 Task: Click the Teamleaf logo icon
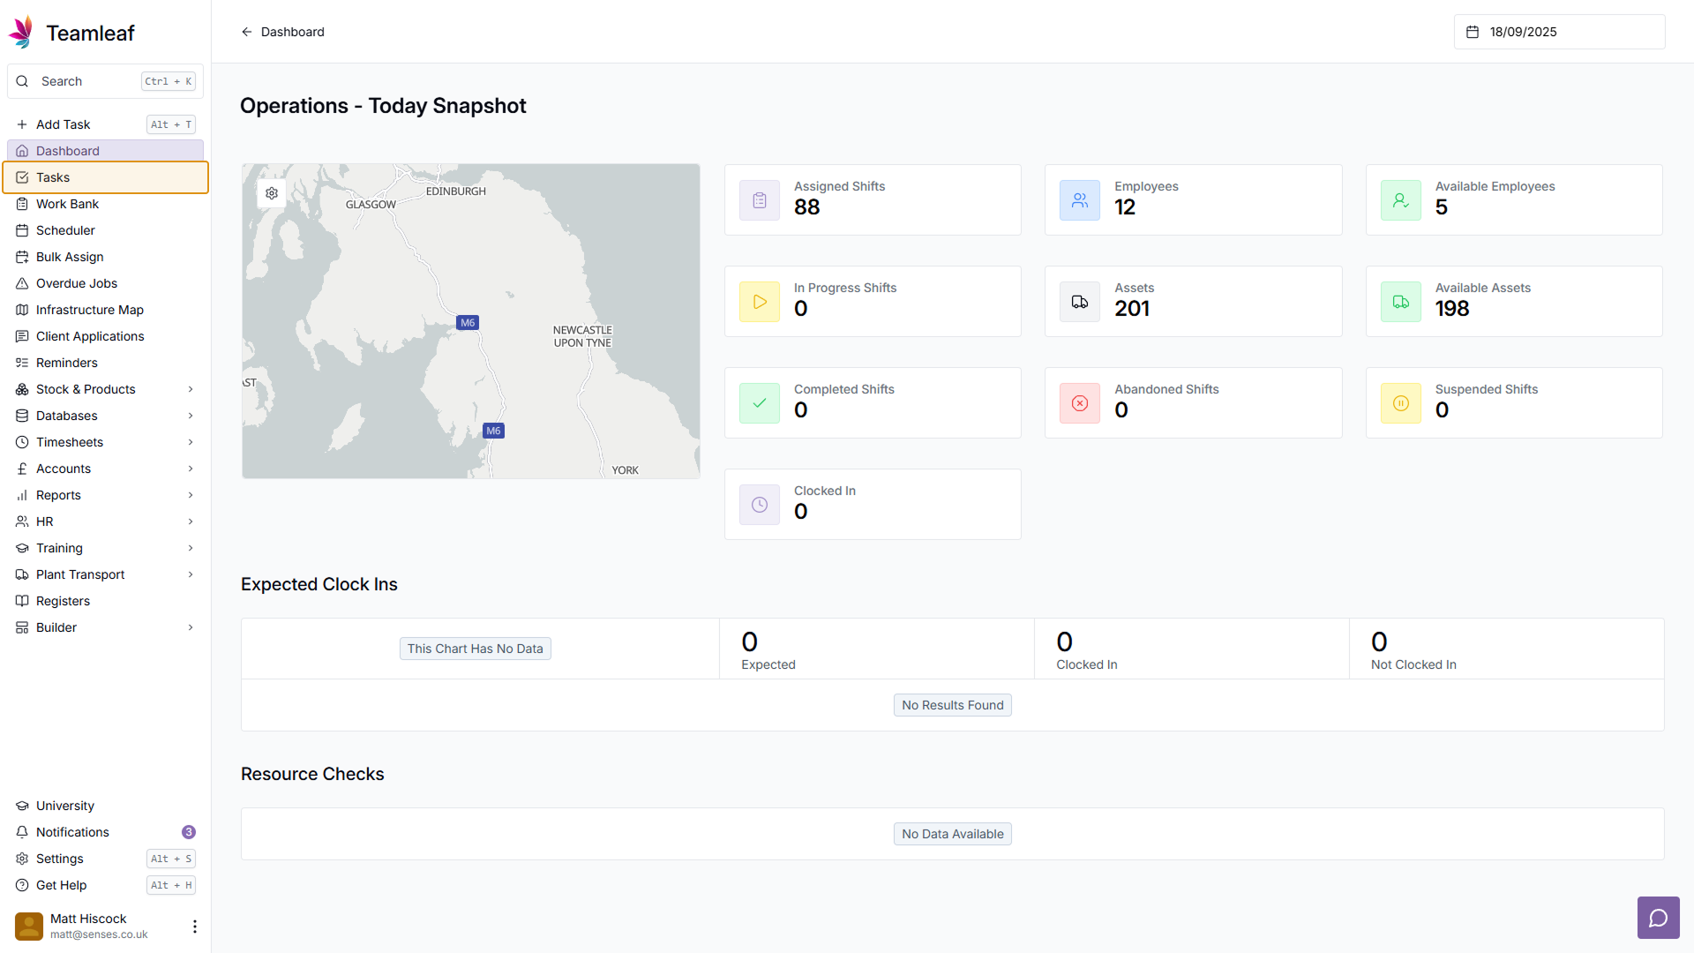pos(21,33)
